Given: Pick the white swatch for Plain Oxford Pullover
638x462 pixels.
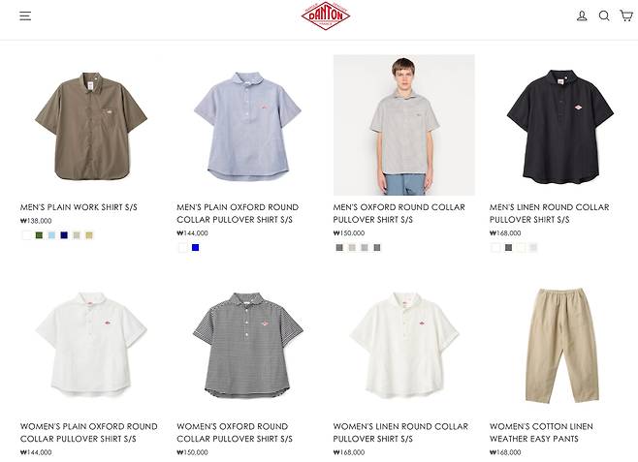Looking at the screenshot, I should 183,247.
